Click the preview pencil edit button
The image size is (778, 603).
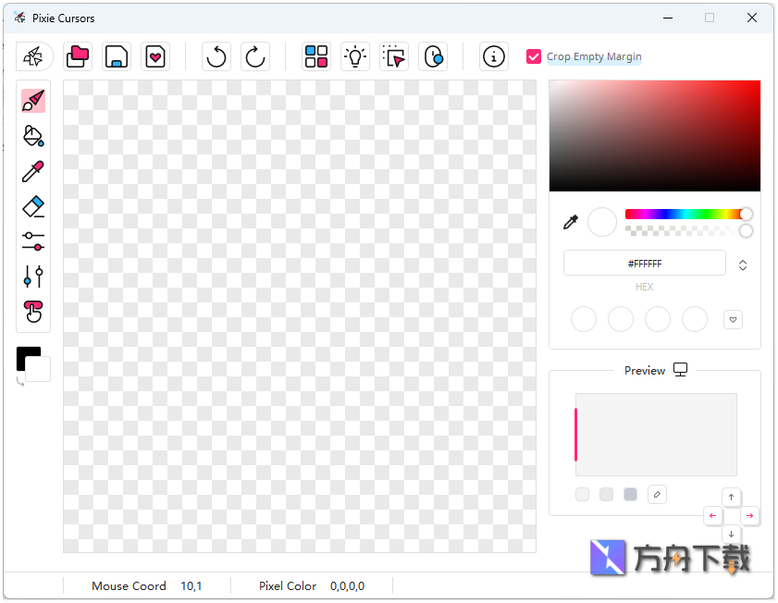[657, 494]
